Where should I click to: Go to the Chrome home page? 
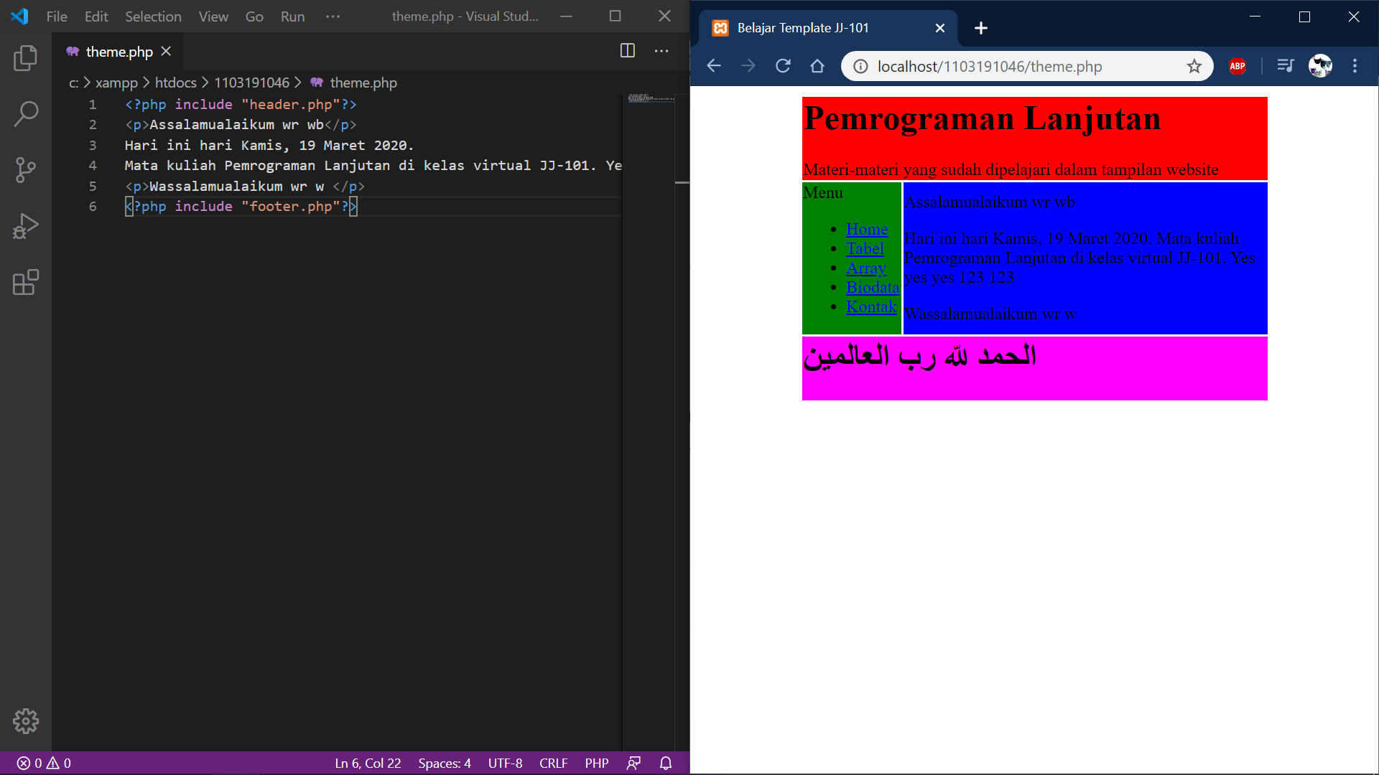[817, 66]
